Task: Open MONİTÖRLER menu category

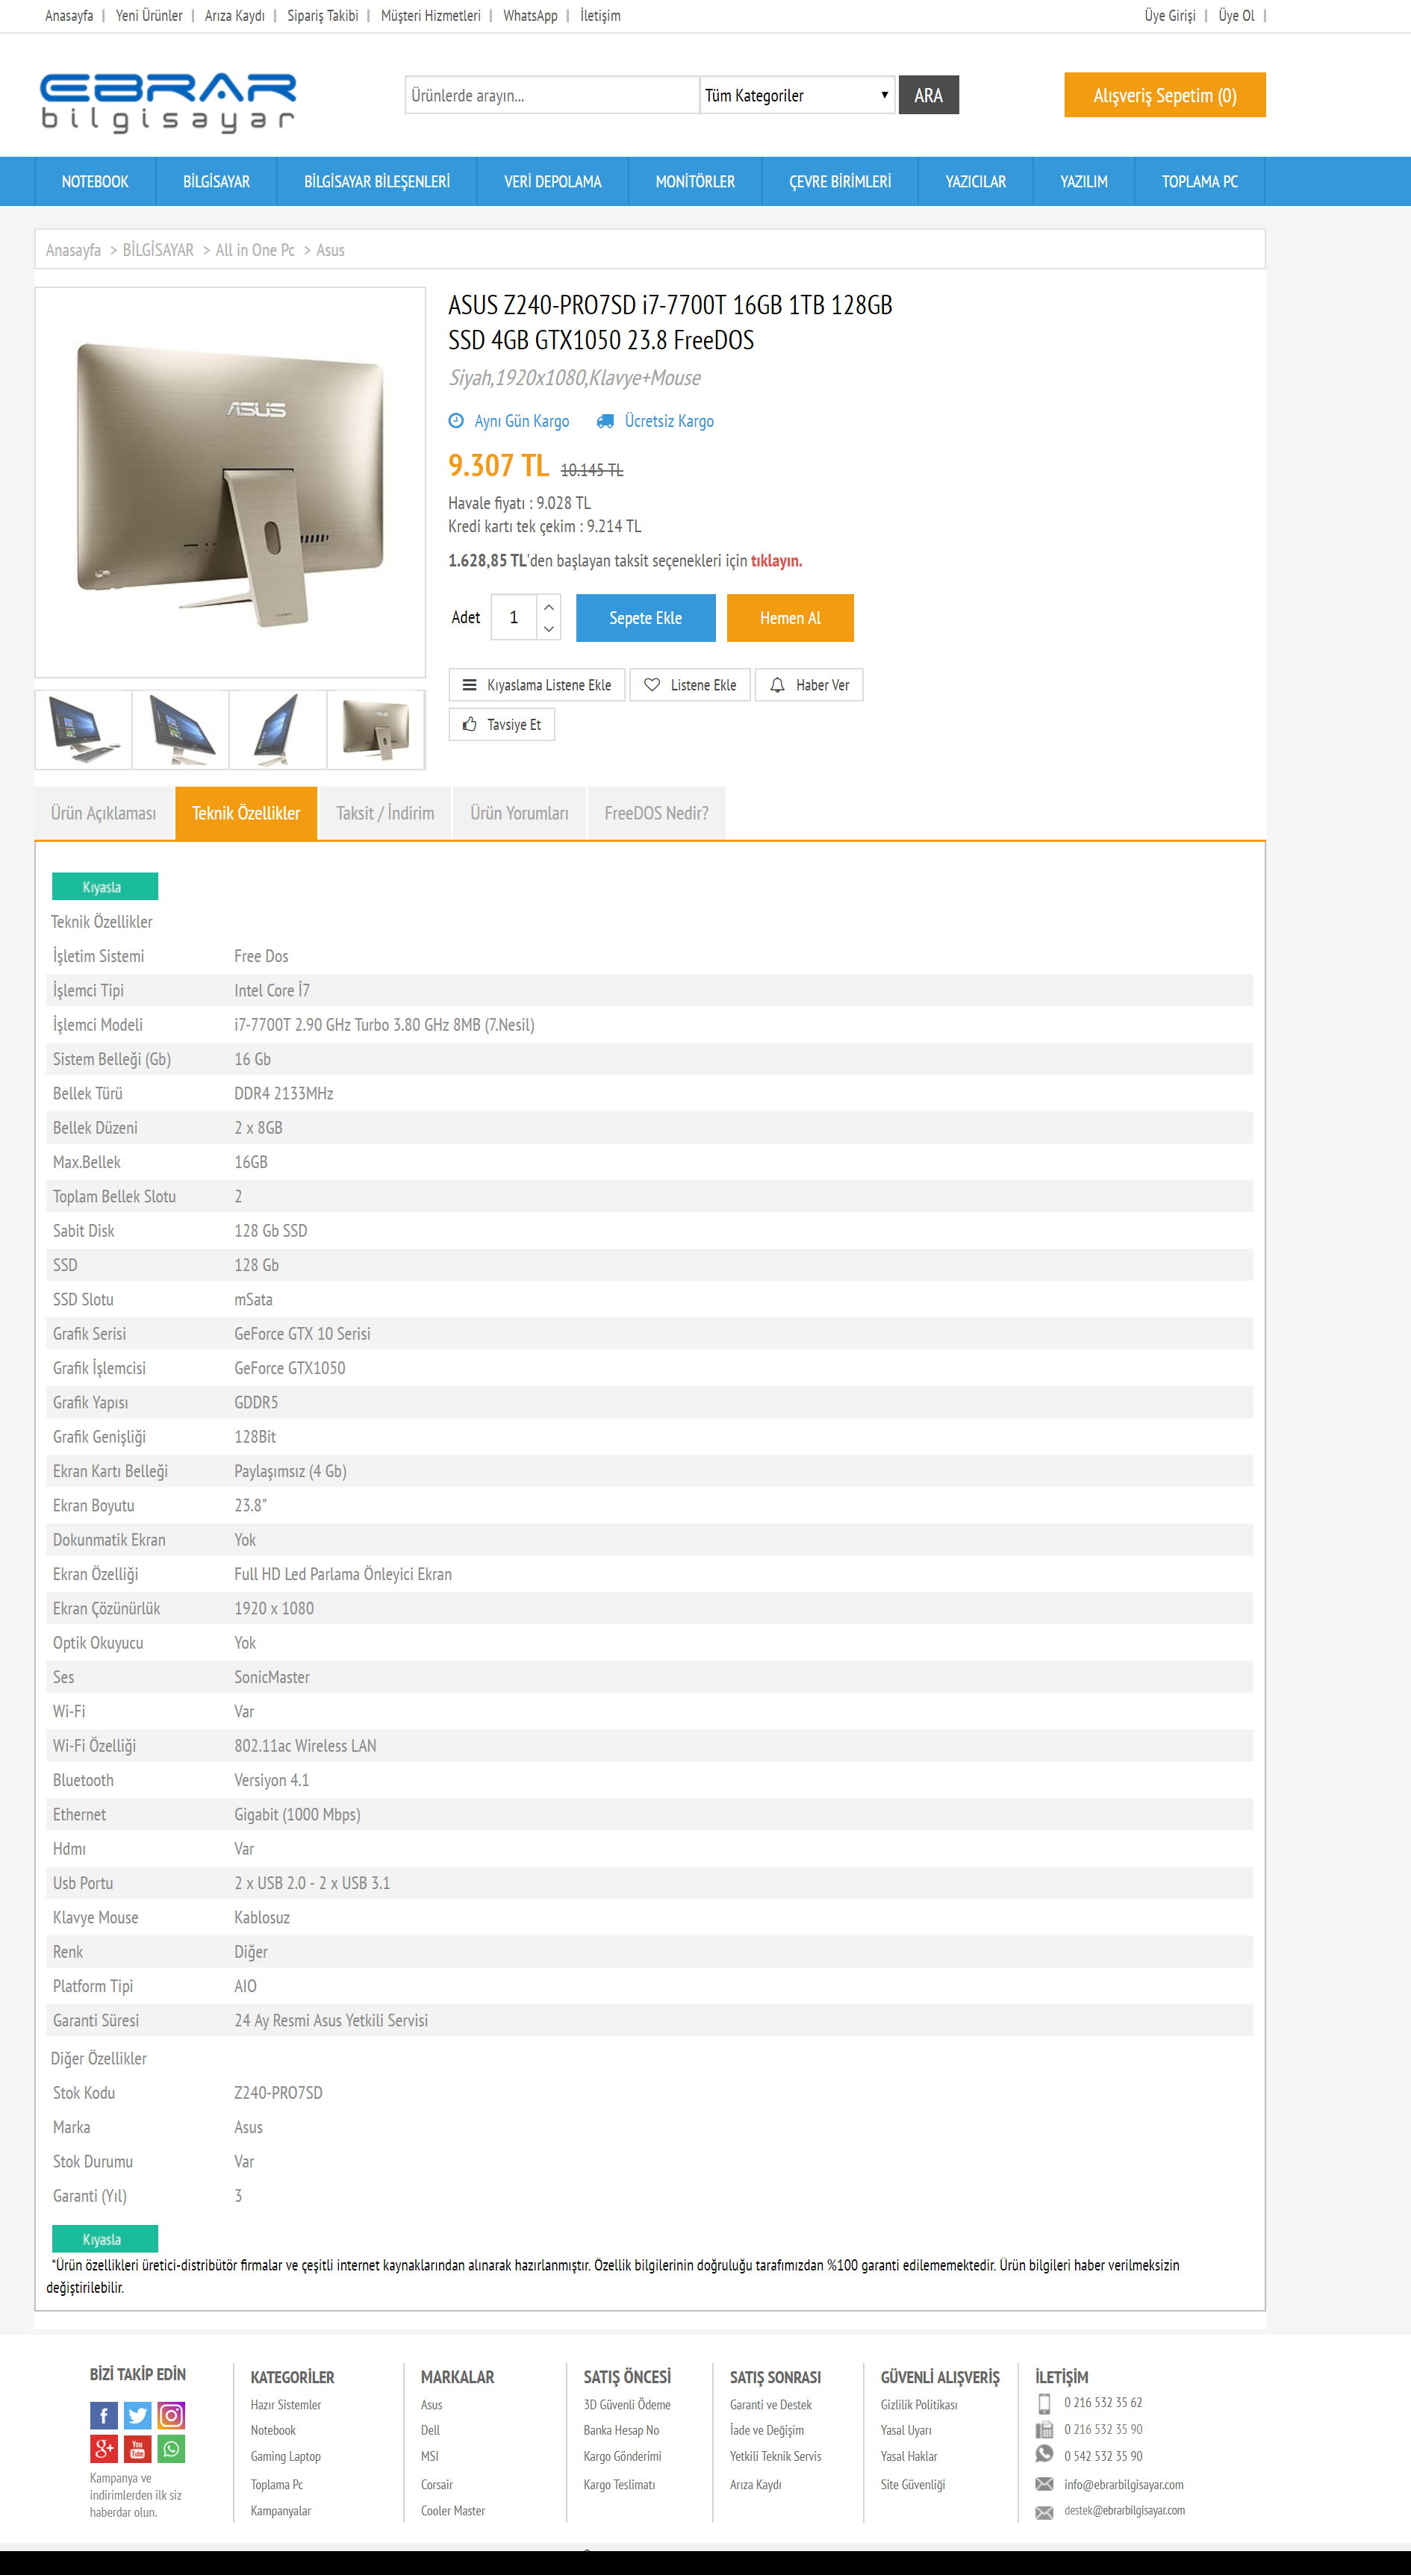Action: tap(695, 181)
